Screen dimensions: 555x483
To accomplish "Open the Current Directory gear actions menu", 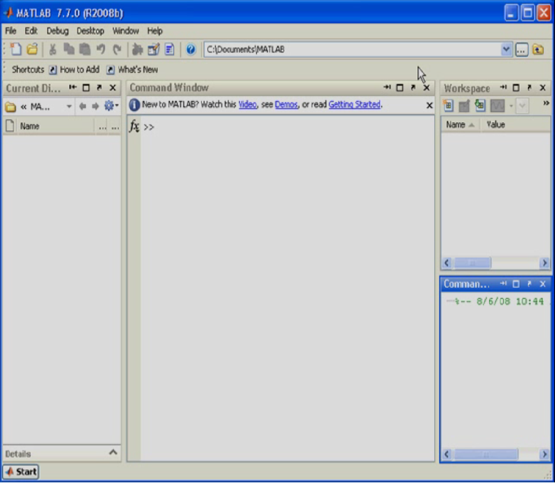I will (111, 106).
